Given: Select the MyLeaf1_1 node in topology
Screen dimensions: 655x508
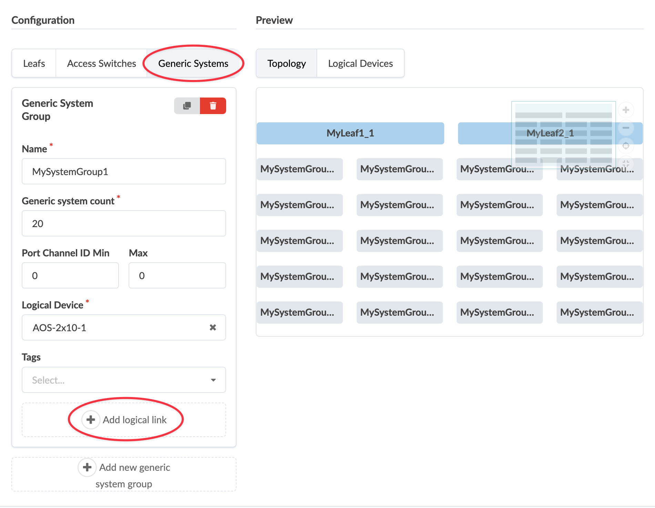Looking at the screenshot, I should (x=350, y=133).
